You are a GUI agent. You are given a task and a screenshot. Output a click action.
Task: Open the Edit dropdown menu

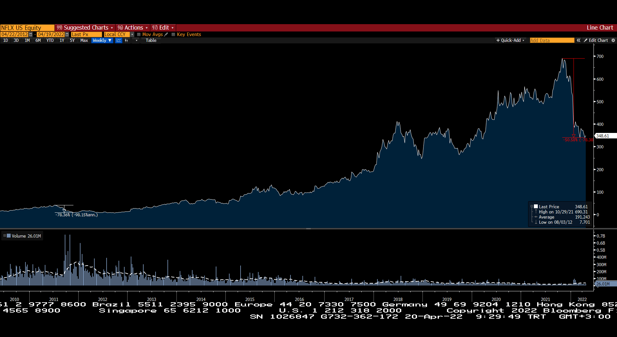click(163, 28)
